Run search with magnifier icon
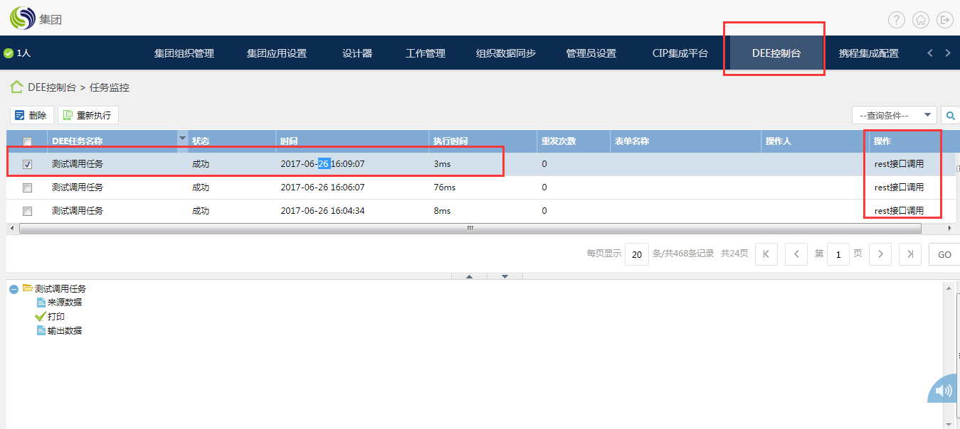The width and height of the screenshot is (960, 429). 950,115
